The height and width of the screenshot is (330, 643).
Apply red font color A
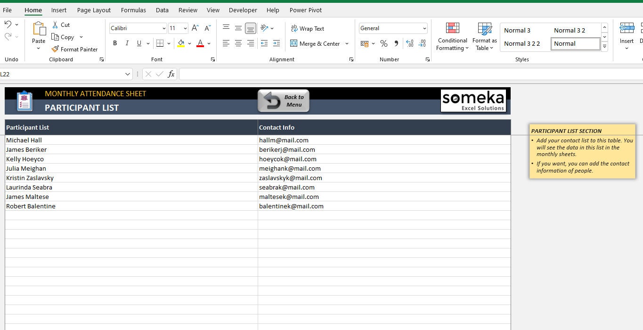[x=200, y=43]
